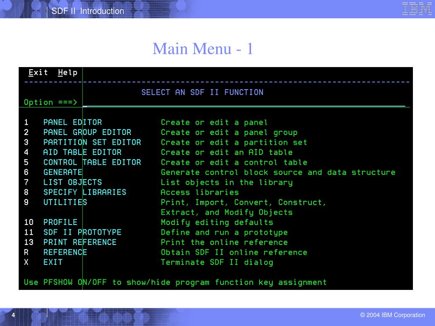Click slide number 4 in footer
The image size is (435, 326).
coord(13,315)
